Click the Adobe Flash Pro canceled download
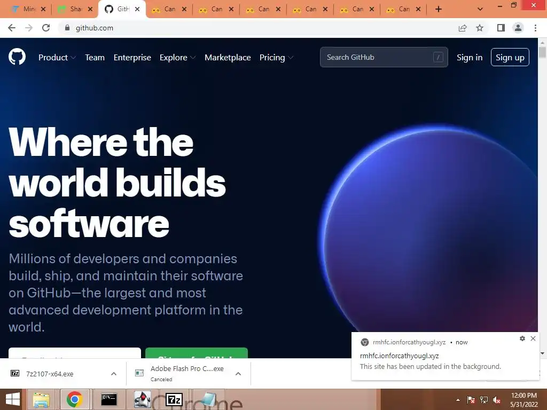This screenshot has height=410, width=547. (186, 373)
